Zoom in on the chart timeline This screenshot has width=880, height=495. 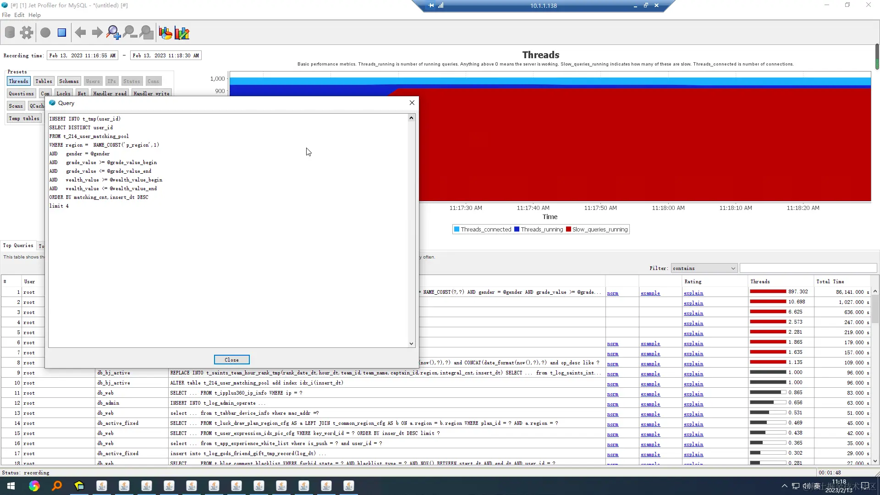tap(113, 32)
